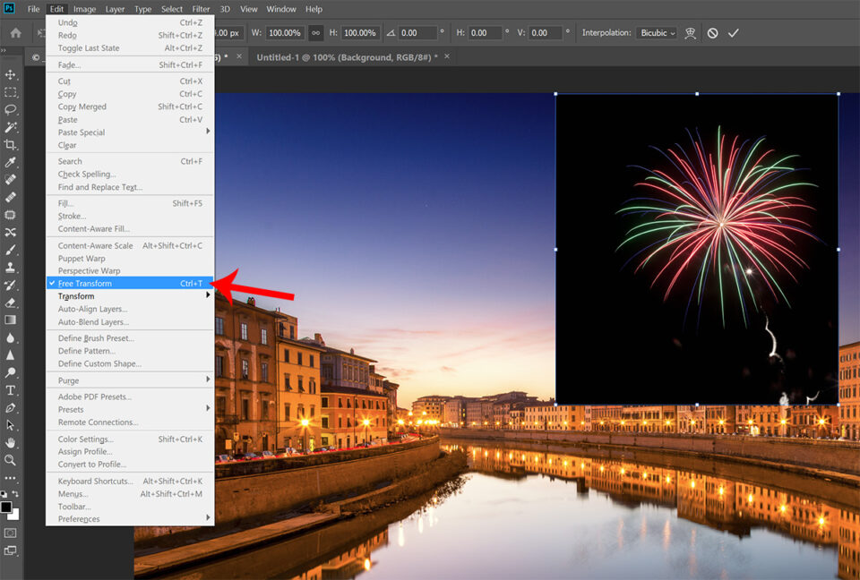Select the Horizontal Type tool
860x580 pixels.
tap(11, 389)
